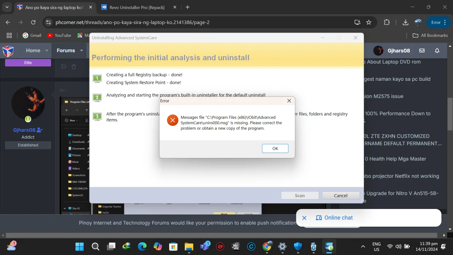Click the post delete trash icon

click(x=74, y=67)
